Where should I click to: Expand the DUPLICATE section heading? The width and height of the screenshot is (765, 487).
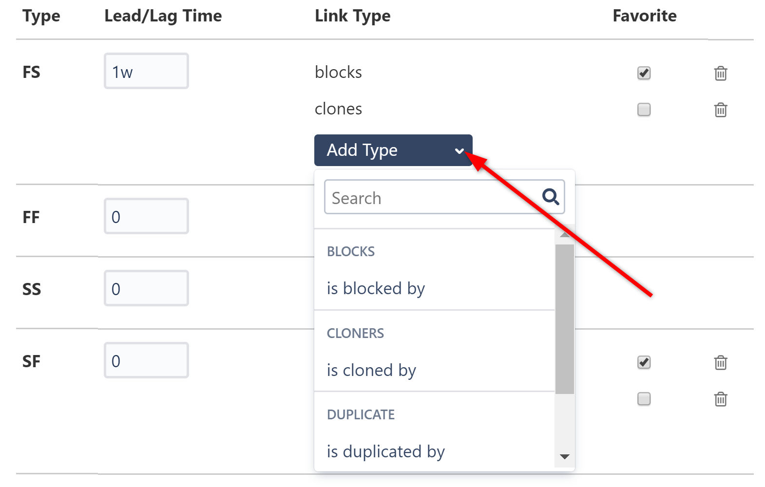[x=361, y=414]
